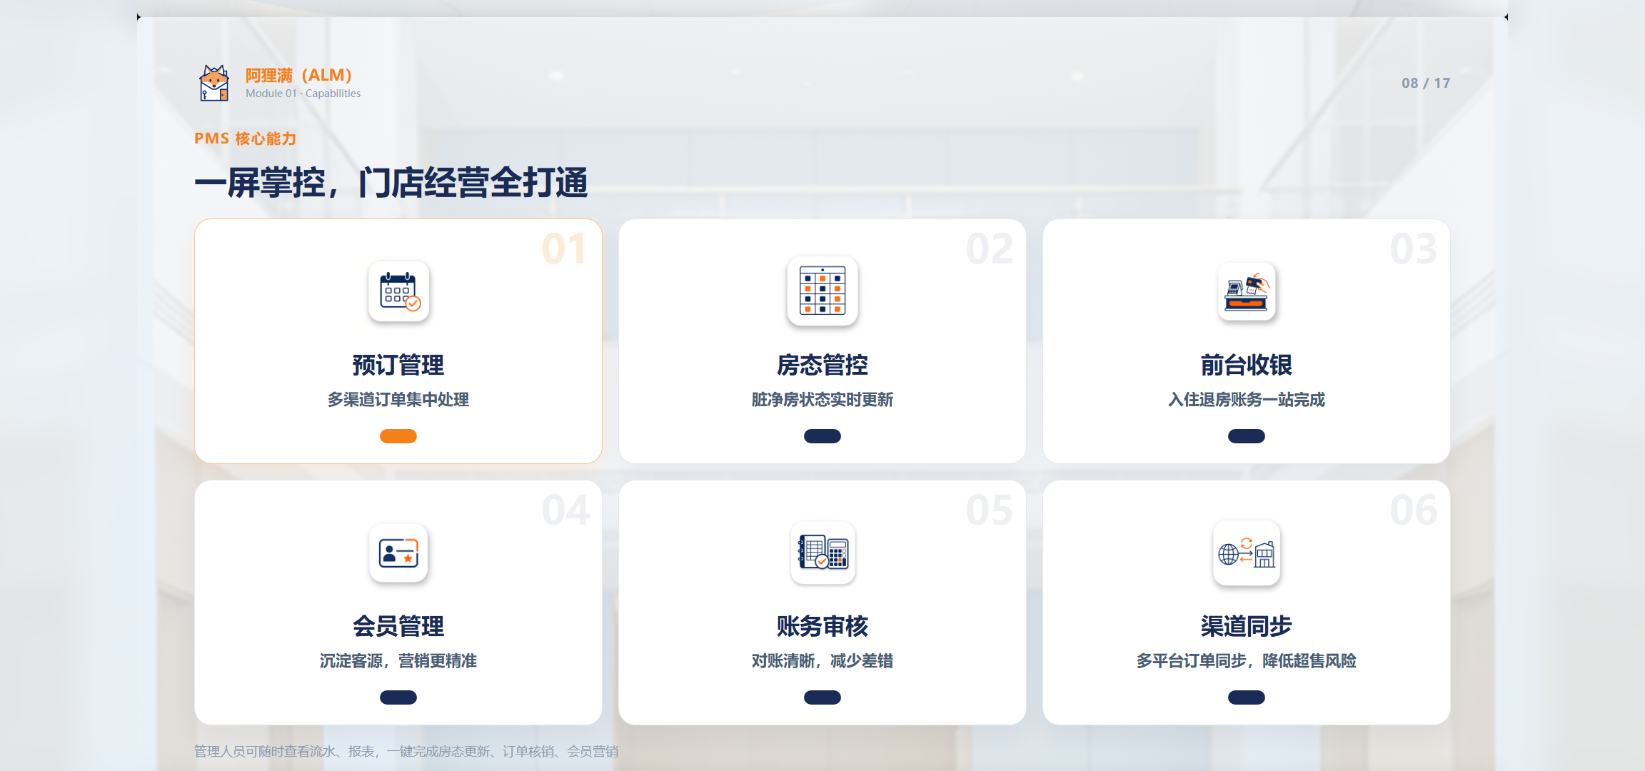Click the calendar icon for 预订管理
Viewport: 1645px width, 771px height.
coord(399,291)
